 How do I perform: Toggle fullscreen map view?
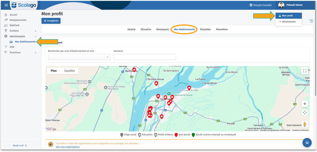[305, 71]
